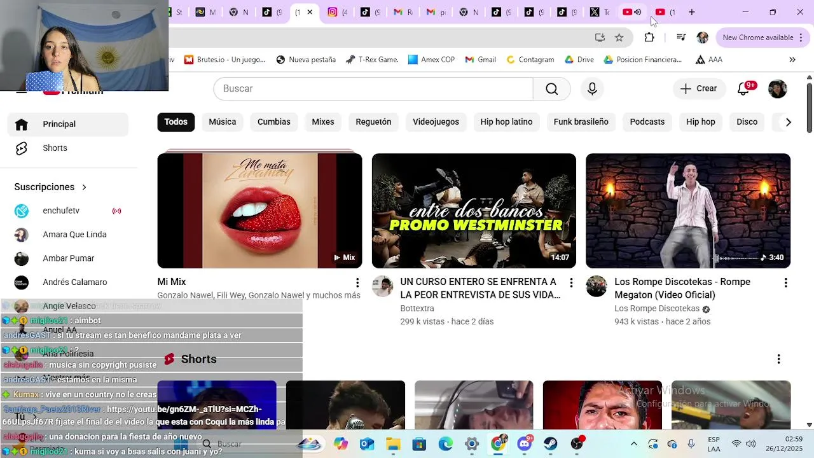Open Chrome profile avatar
The width and height of the screenshot is (814, 458).
tap(703, 38)
